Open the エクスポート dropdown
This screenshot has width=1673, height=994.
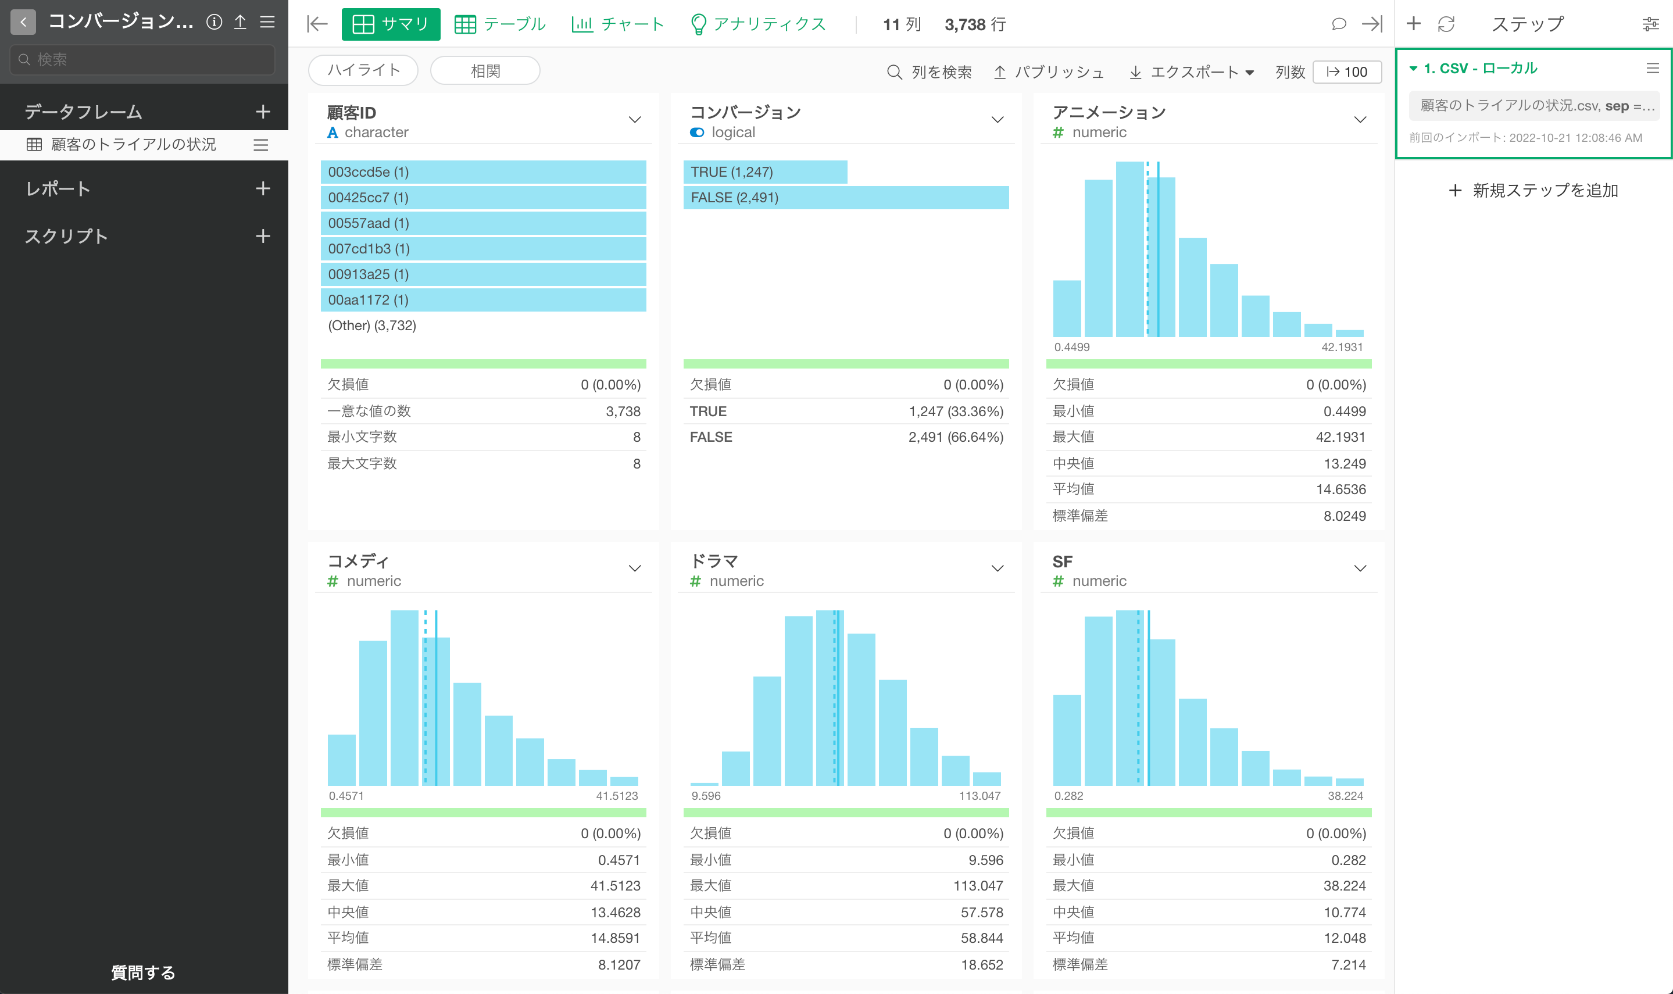(1192, 71)
